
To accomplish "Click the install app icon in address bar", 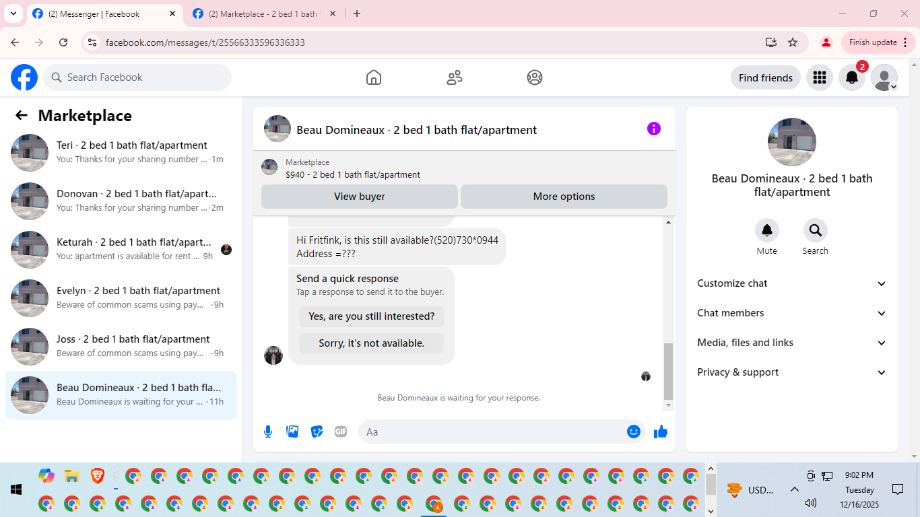I will coord(771,42).
